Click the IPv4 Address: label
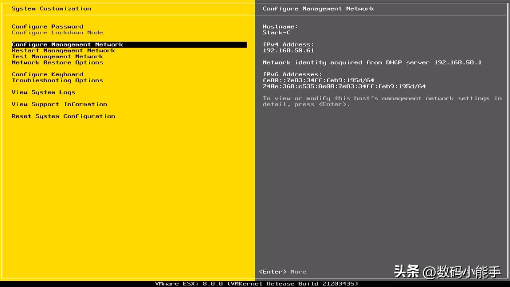The image size is (510, 287). click(289, 45)
